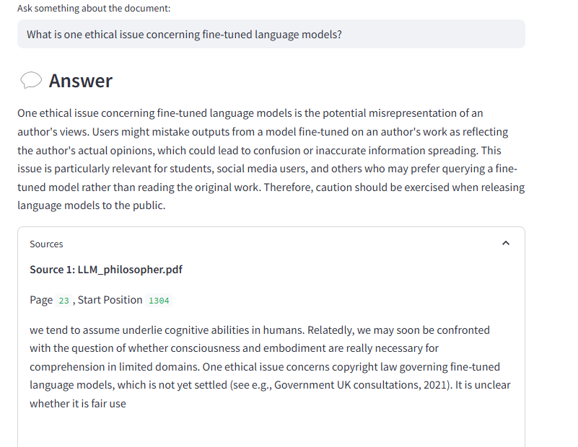The width and height of the screenshot is (578, 447).
Task: Click the speech balloon icon beside Answer
Action: tap(31, 81)
